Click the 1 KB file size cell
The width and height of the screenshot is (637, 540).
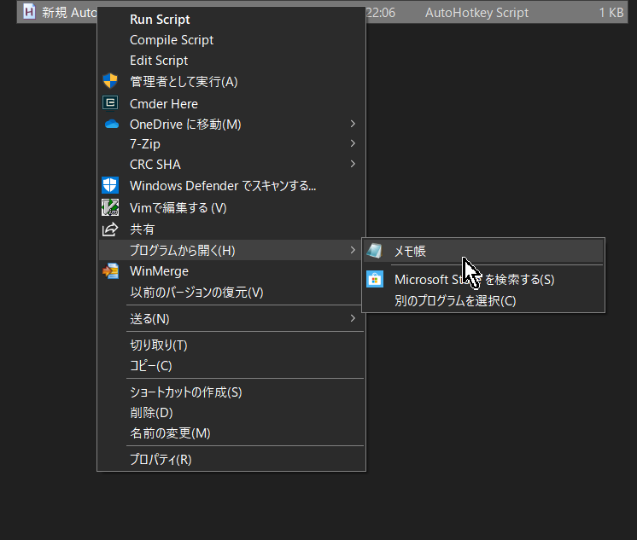(611, 13)
